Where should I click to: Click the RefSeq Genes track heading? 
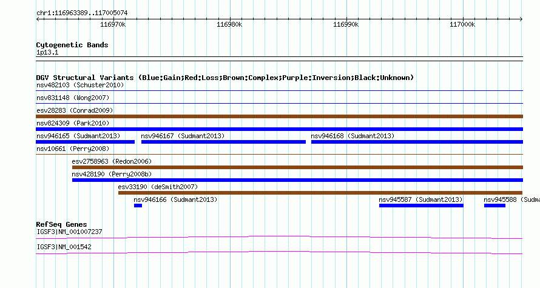[62, 224]
